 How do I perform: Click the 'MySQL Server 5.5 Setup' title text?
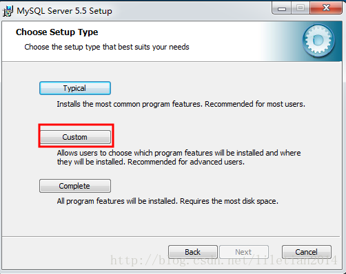(x=64, y=11)
